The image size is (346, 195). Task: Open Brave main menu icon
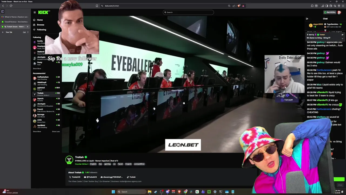pos(343,6)
